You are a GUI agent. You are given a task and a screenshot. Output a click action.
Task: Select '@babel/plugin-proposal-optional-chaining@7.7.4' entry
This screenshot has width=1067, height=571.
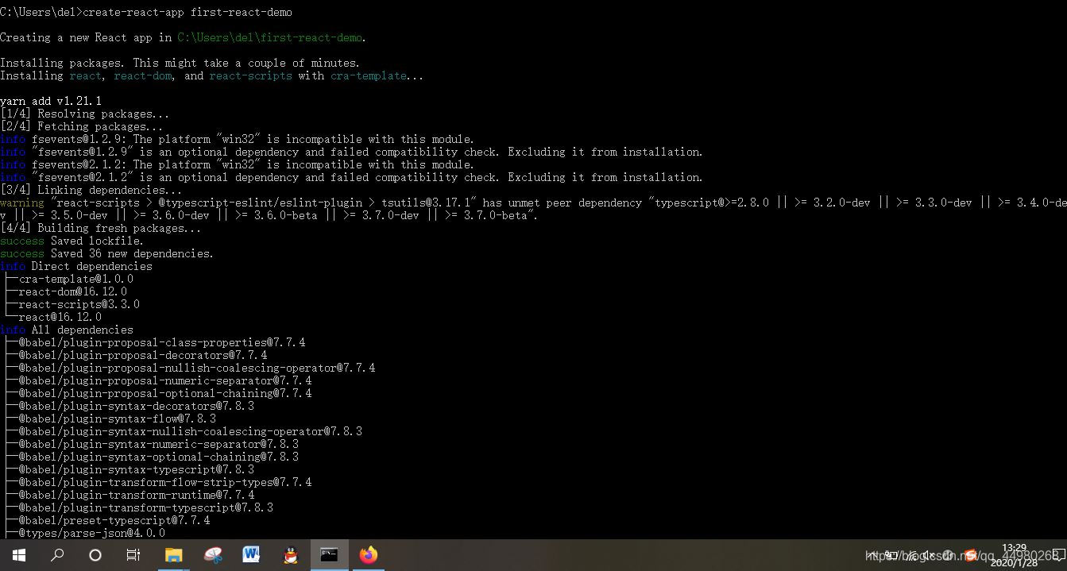click(x=165, y=393)
